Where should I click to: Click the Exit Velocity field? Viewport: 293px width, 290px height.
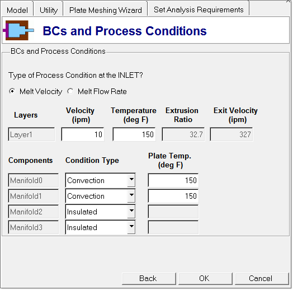click(231, 134)
